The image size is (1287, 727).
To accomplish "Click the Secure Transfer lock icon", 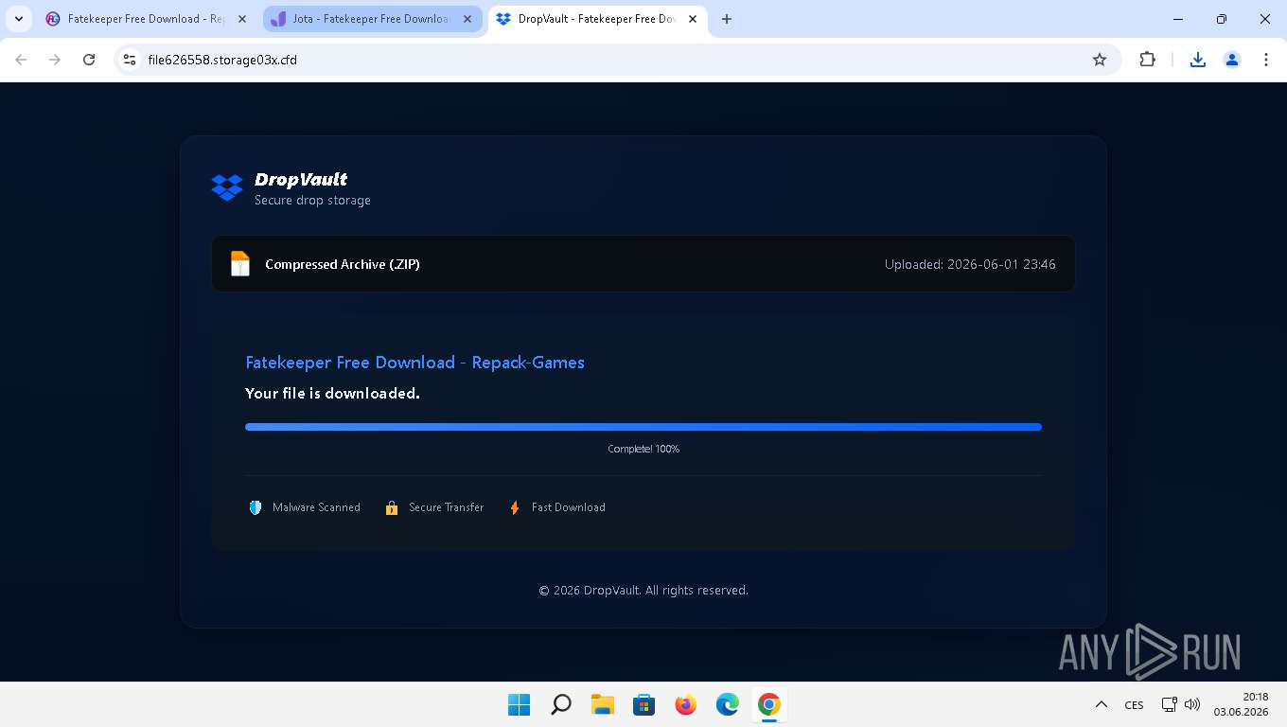I will point(392,507).
